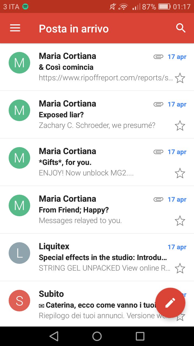Select the Subito sender avatar
This screenshot has height=346, width=194.
(19, 301)
